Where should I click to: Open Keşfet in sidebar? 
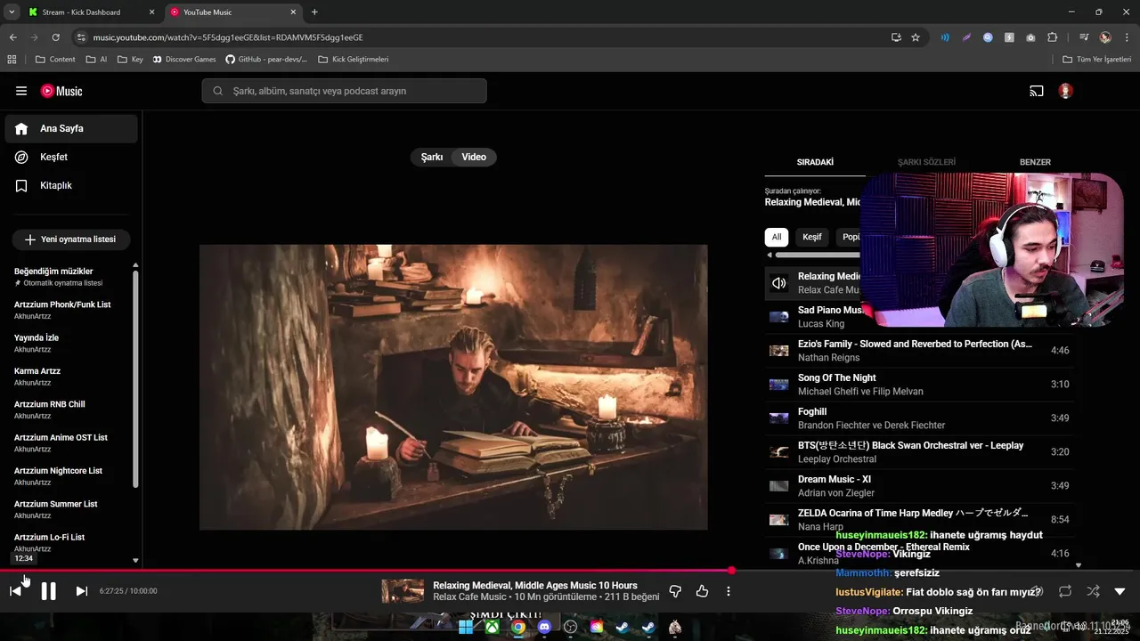point(71,157)
